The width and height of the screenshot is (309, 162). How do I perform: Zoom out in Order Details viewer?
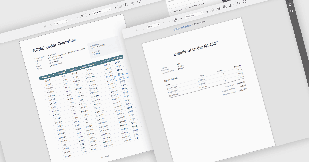pyautogui.click(x=181, y=18)
